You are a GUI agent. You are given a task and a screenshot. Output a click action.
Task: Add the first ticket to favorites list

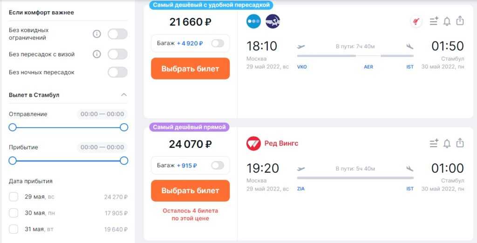pos(434,21)
